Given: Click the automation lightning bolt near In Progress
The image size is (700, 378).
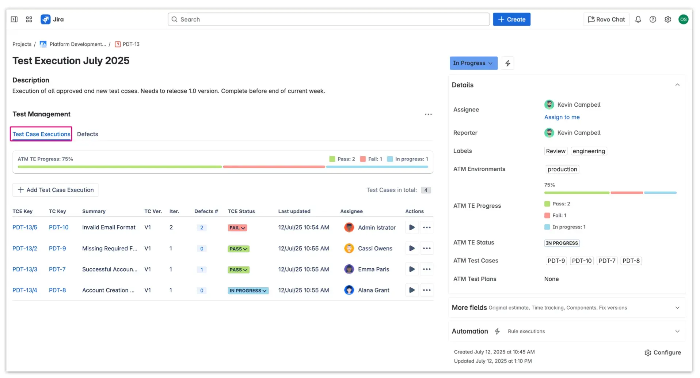Looking at the screenshot, I should click(507, 63).
